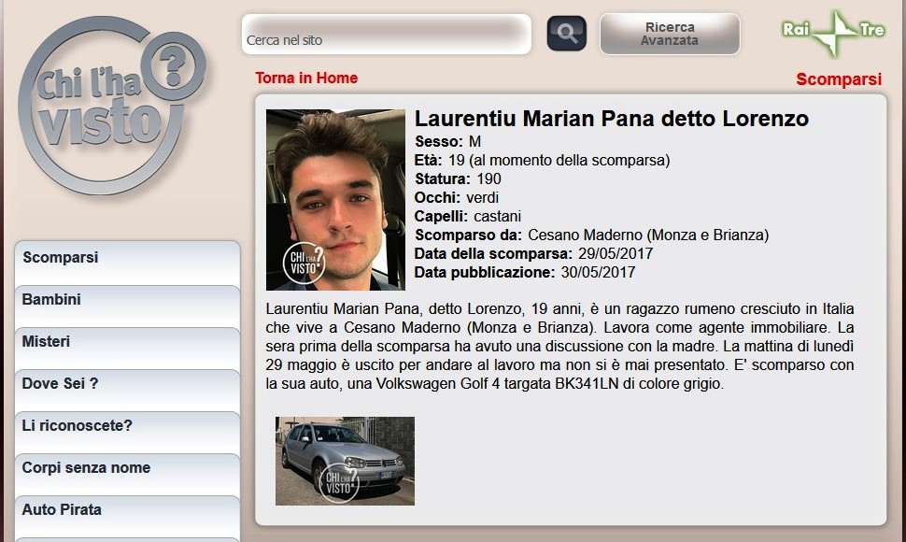Enlarge the grey Volkswagen Golf photo
The height and width of the screenshot is (542, 906).
(x=345, y=461)
